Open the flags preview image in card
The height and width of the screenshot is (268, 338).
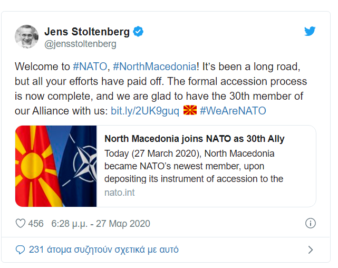point(56,166)
